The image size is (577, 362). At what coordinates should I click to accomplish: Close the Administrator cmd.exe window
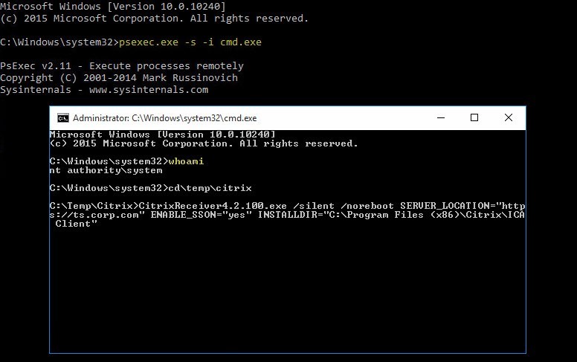pyautogui.click(x=509, y=117)
